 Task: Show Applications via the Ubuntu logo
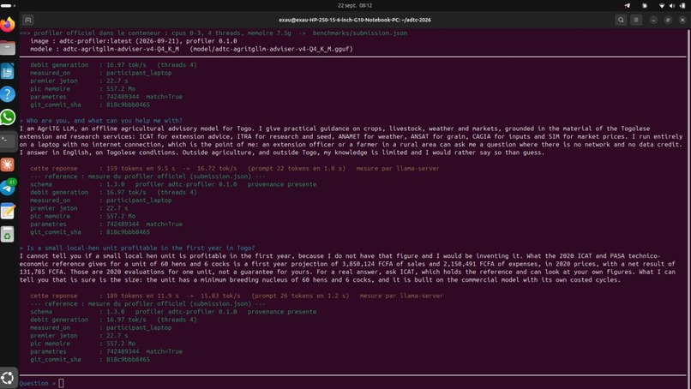[8, 378]
